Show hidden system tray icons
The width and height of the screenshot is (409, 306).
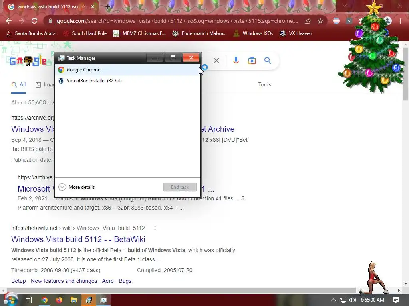point(333,300)
